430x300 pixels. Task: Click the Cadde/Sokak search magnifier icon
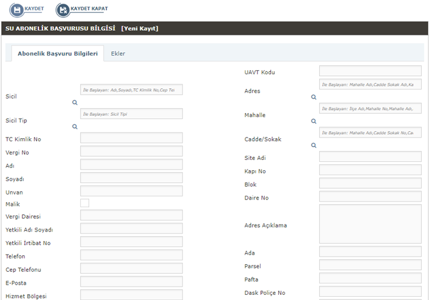313,145
